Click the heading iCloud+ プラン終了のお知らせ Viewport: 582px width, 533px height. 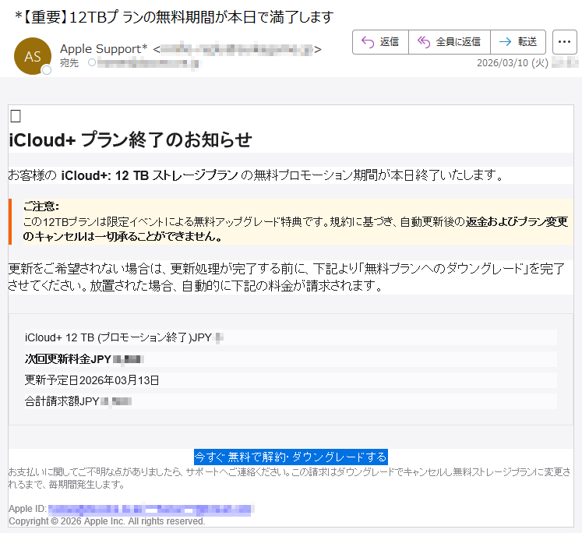(x=130, y=140)
